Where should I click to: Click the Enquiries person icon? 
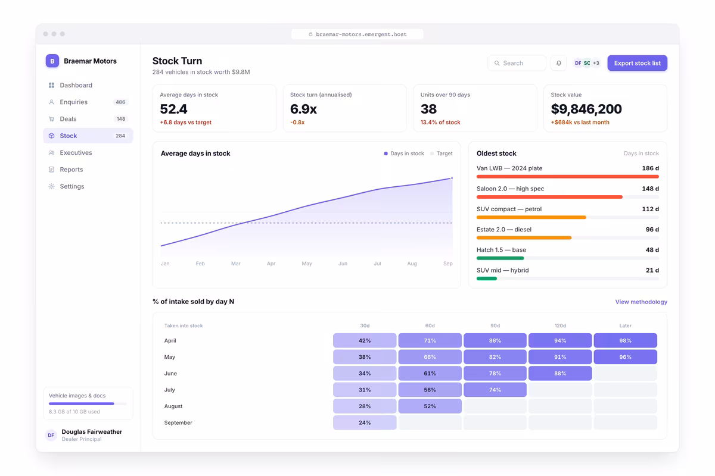(x=51, y=102)
